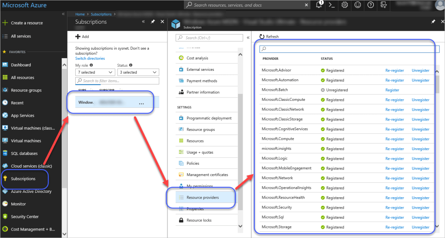Collapse the Subscriptions blade with the double chevron

point(143,22)
